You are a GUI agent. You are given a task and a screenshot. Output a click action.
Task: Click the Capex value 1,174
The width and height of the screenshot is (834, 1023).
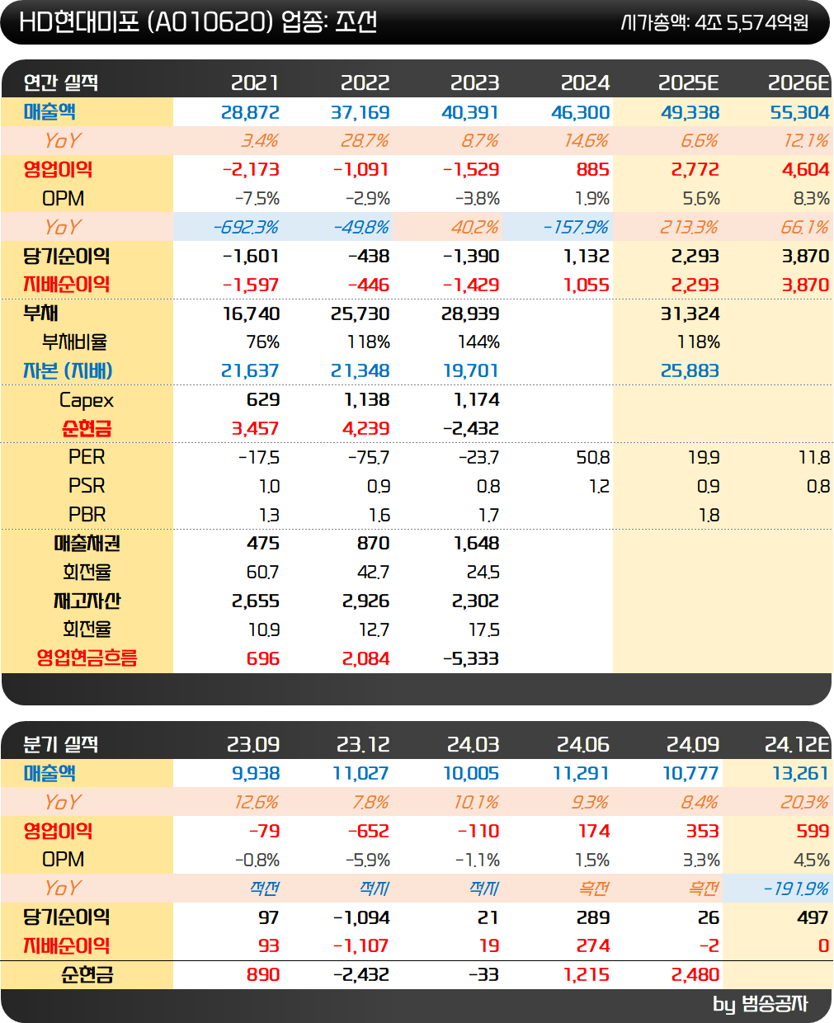(x=476, y=400)
